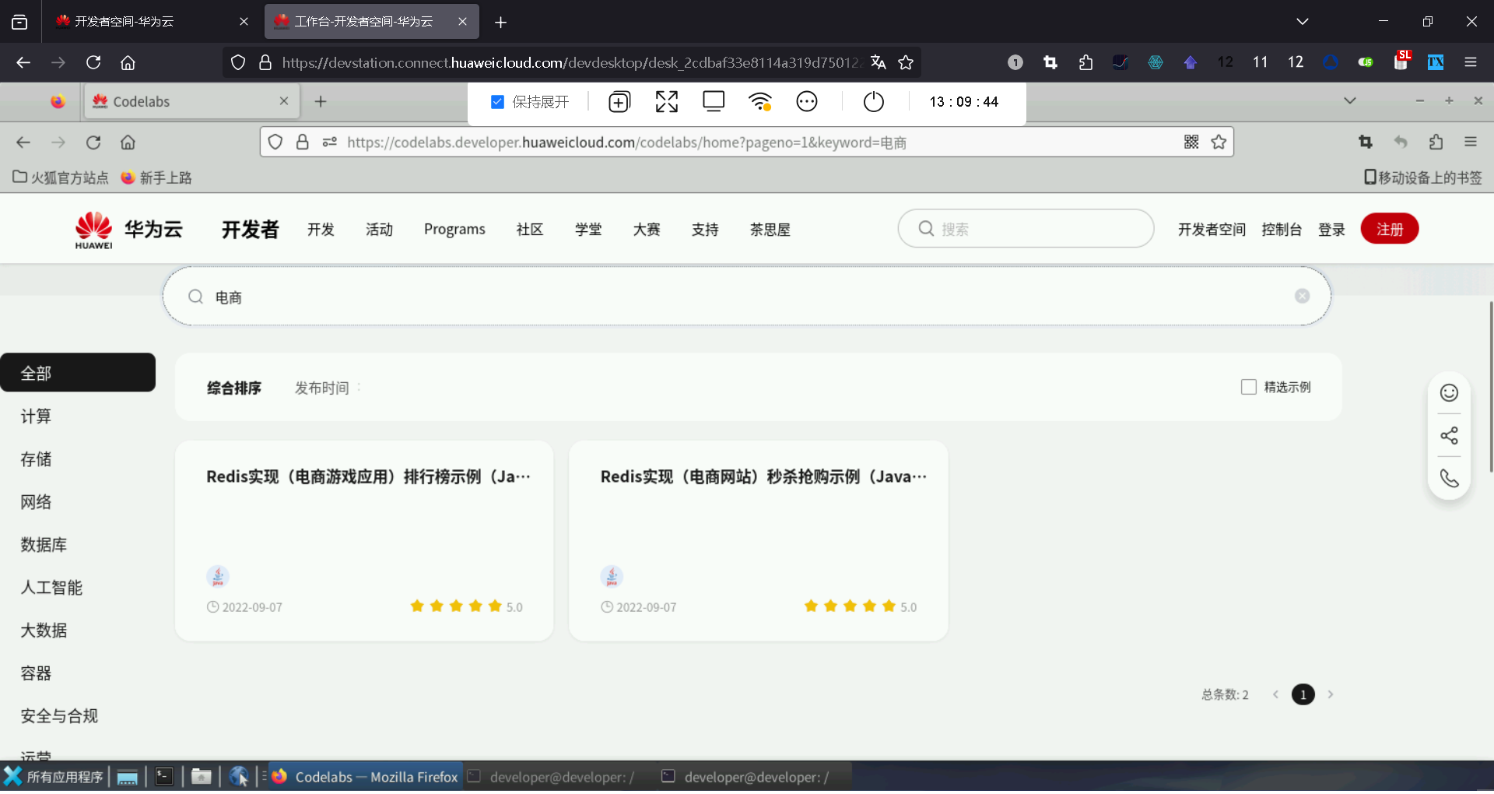Click the Wi-Fi network icon in floating toolbar

759,101
